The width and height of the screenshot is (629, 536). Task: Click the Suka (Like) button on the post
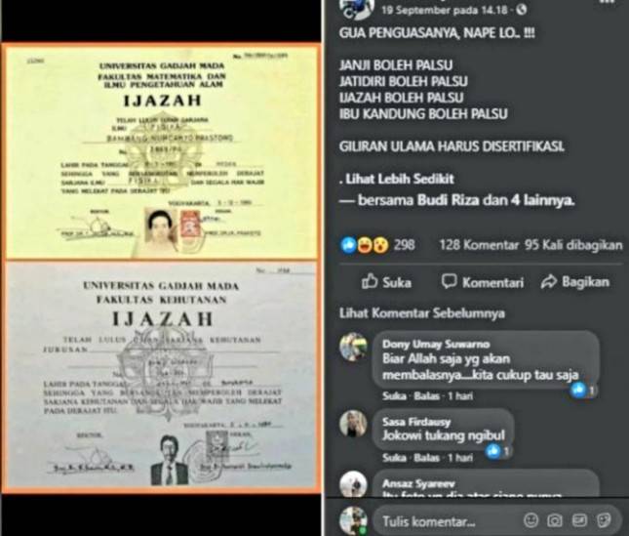pos(386,282)
